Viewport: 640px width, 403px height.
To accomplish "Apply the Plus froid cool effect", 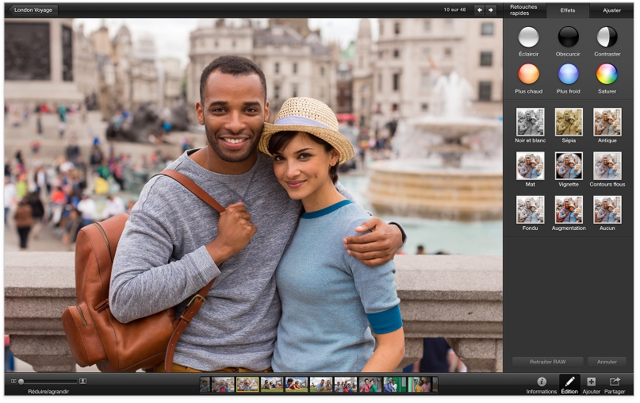I will tap(568, 74).
